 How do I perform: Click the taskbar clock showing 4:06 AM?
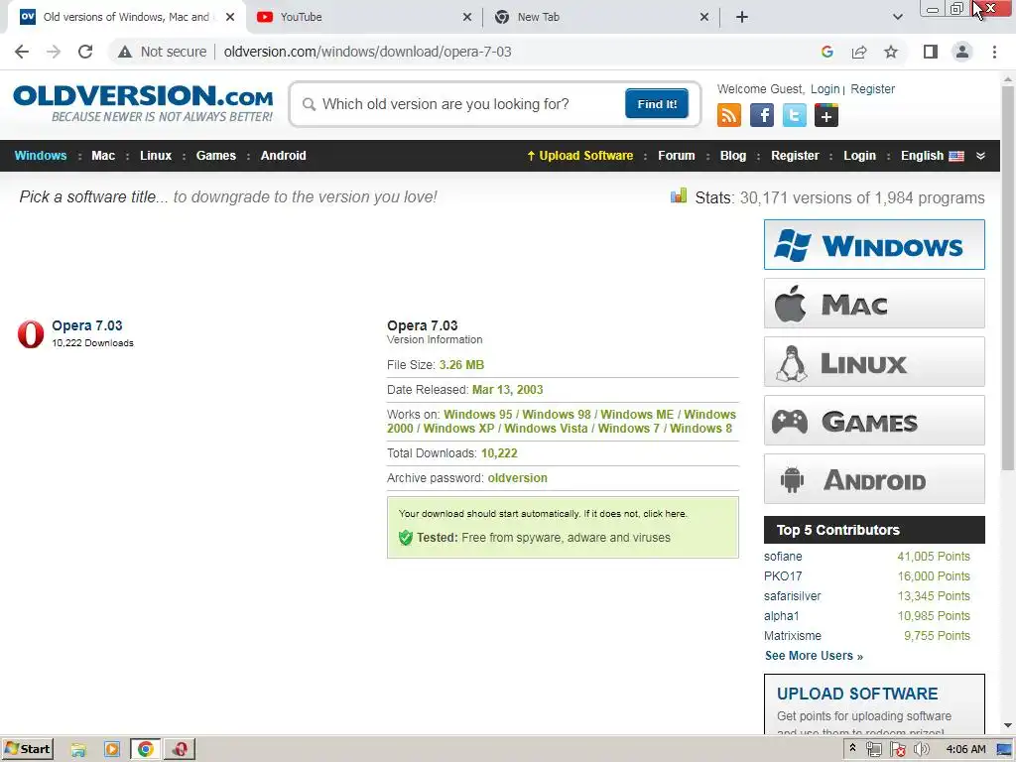[965, 749]
